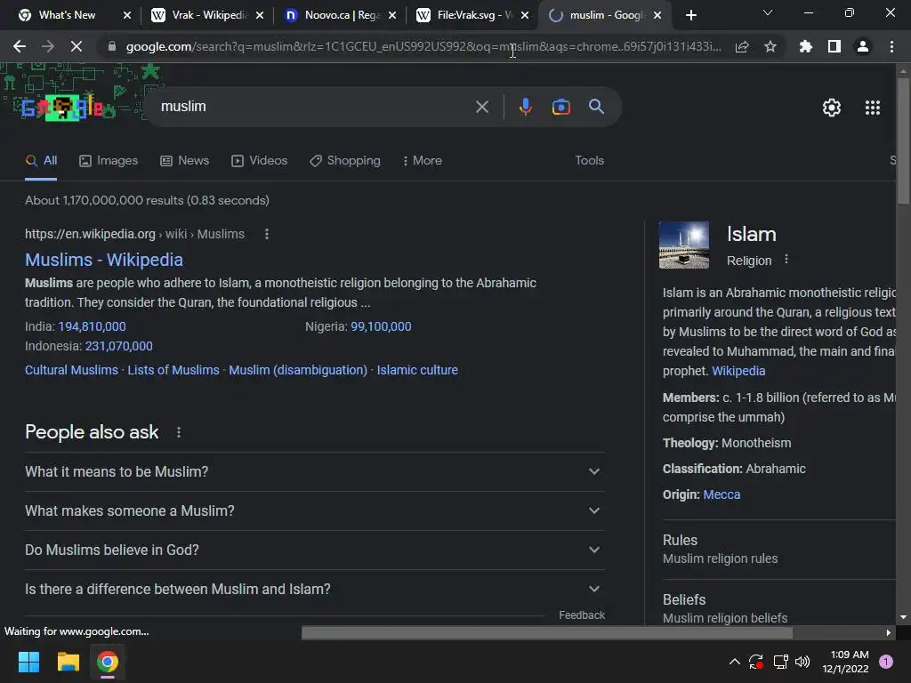The height and width of the screenshot is (683, 911).
Task: Show hidden system tray icons
Action: [x=734, y=662]
